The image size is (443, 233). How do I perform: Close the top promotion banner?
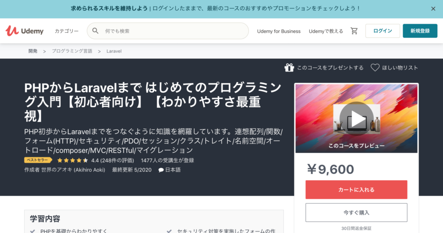433,9
